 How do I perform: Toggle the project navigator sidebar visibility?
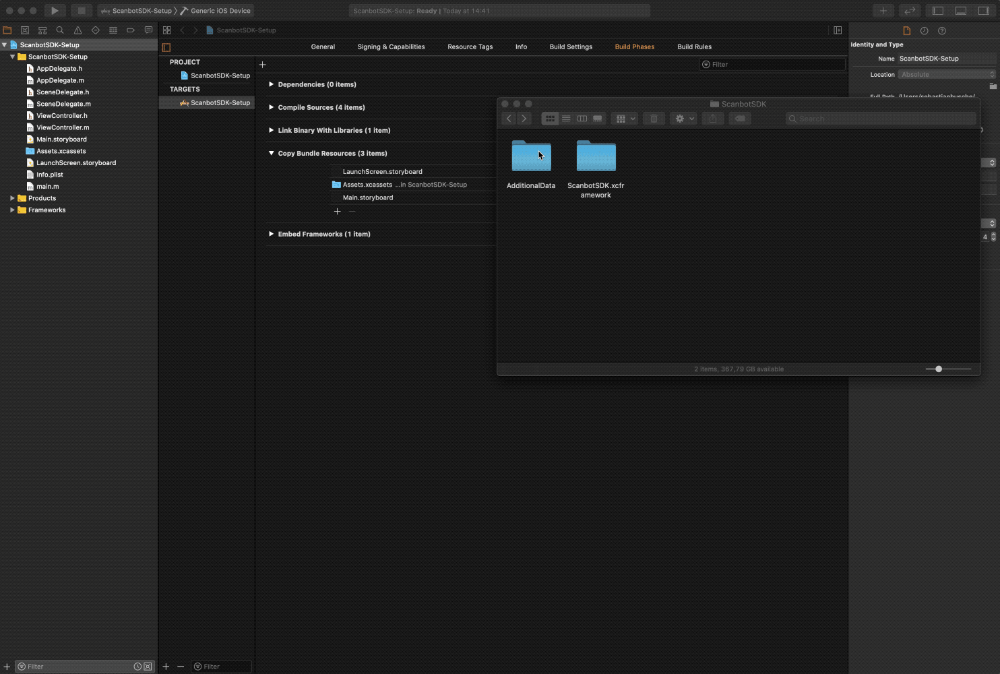click(937, 10)
